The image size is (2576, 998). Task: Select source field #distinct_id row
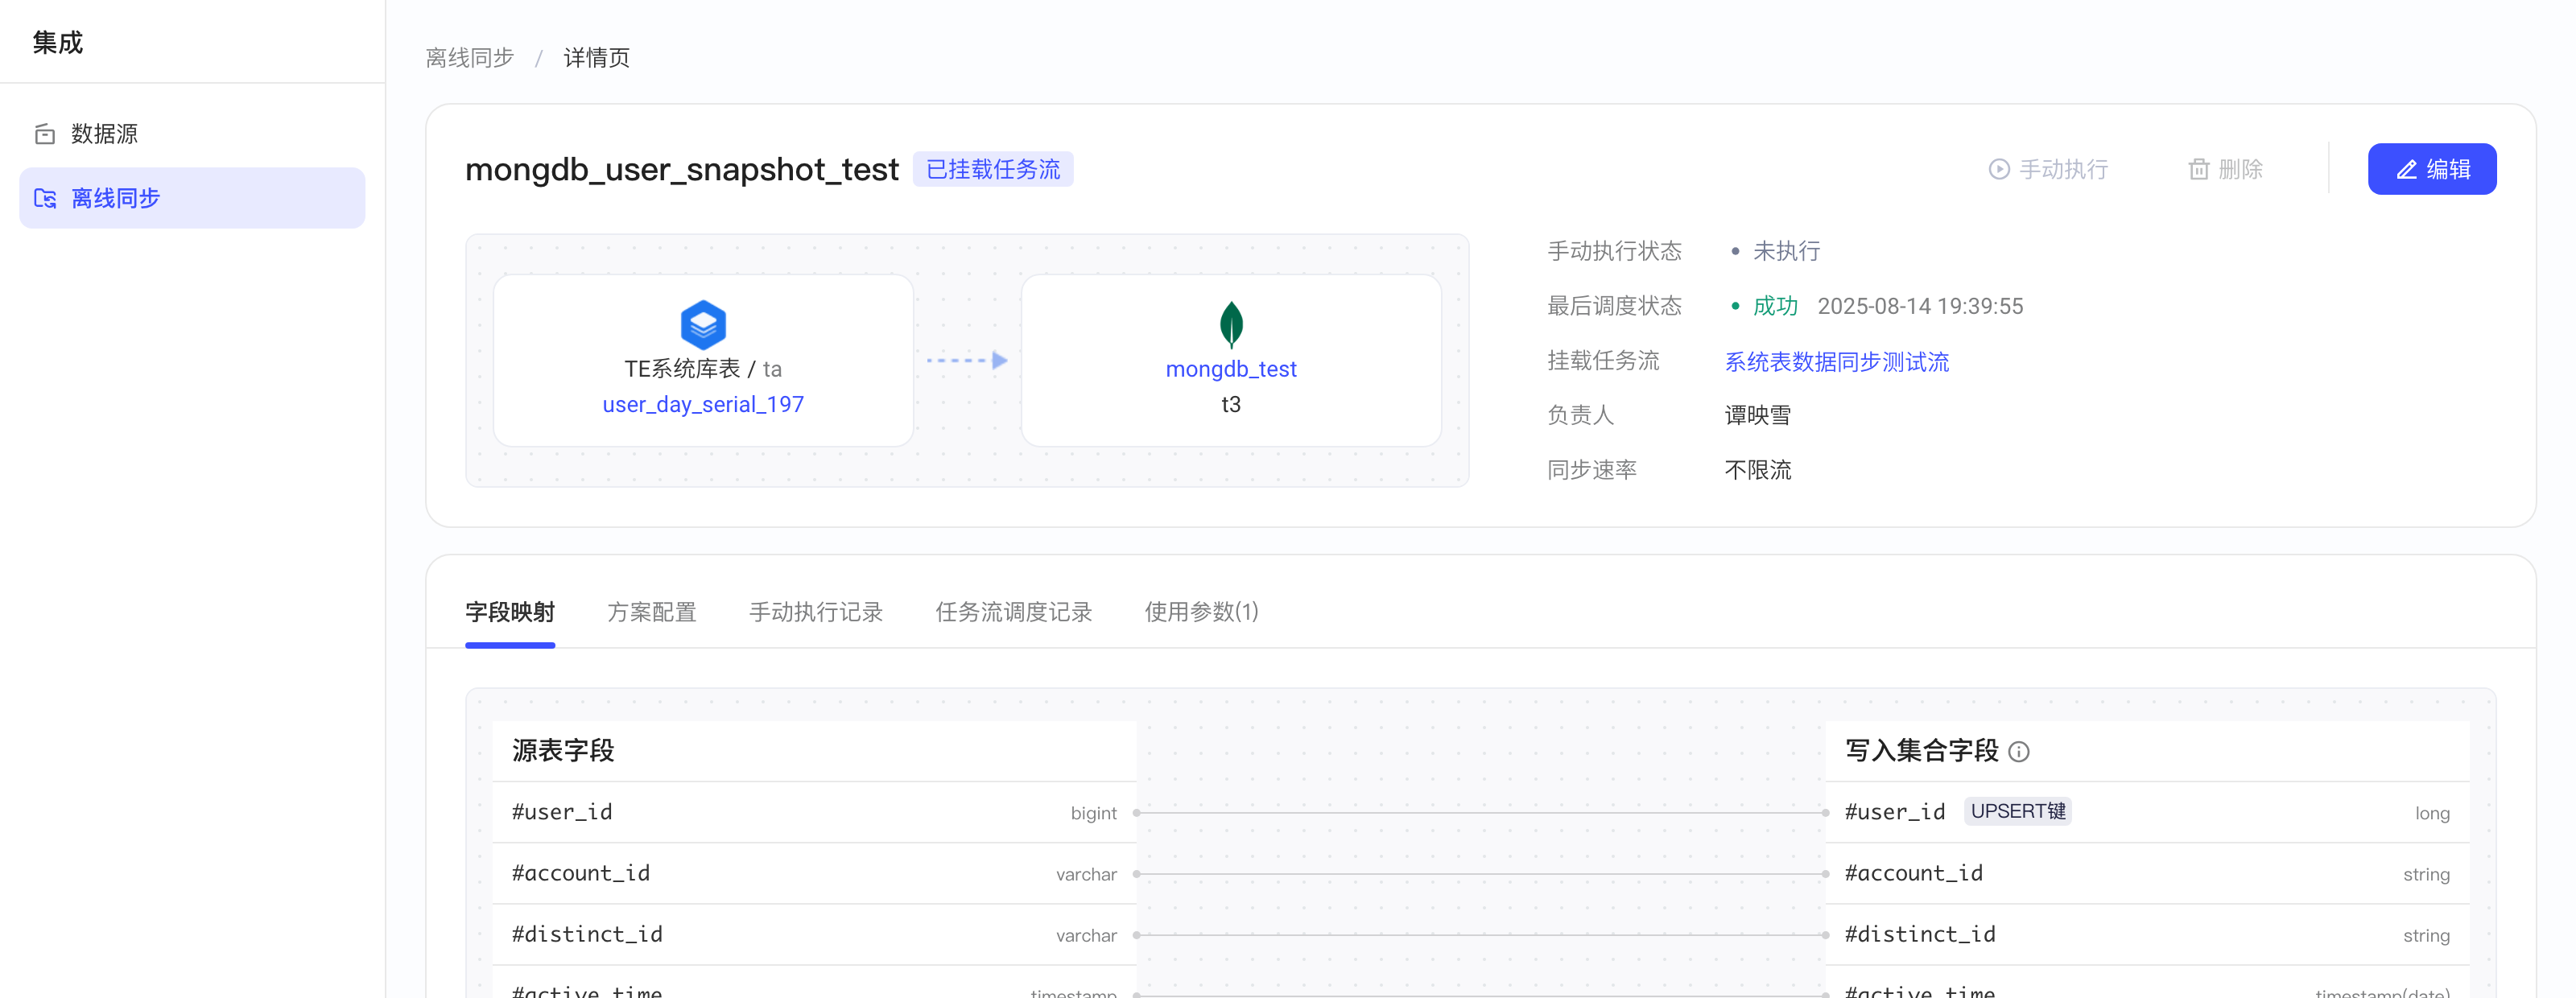point(814,934)
